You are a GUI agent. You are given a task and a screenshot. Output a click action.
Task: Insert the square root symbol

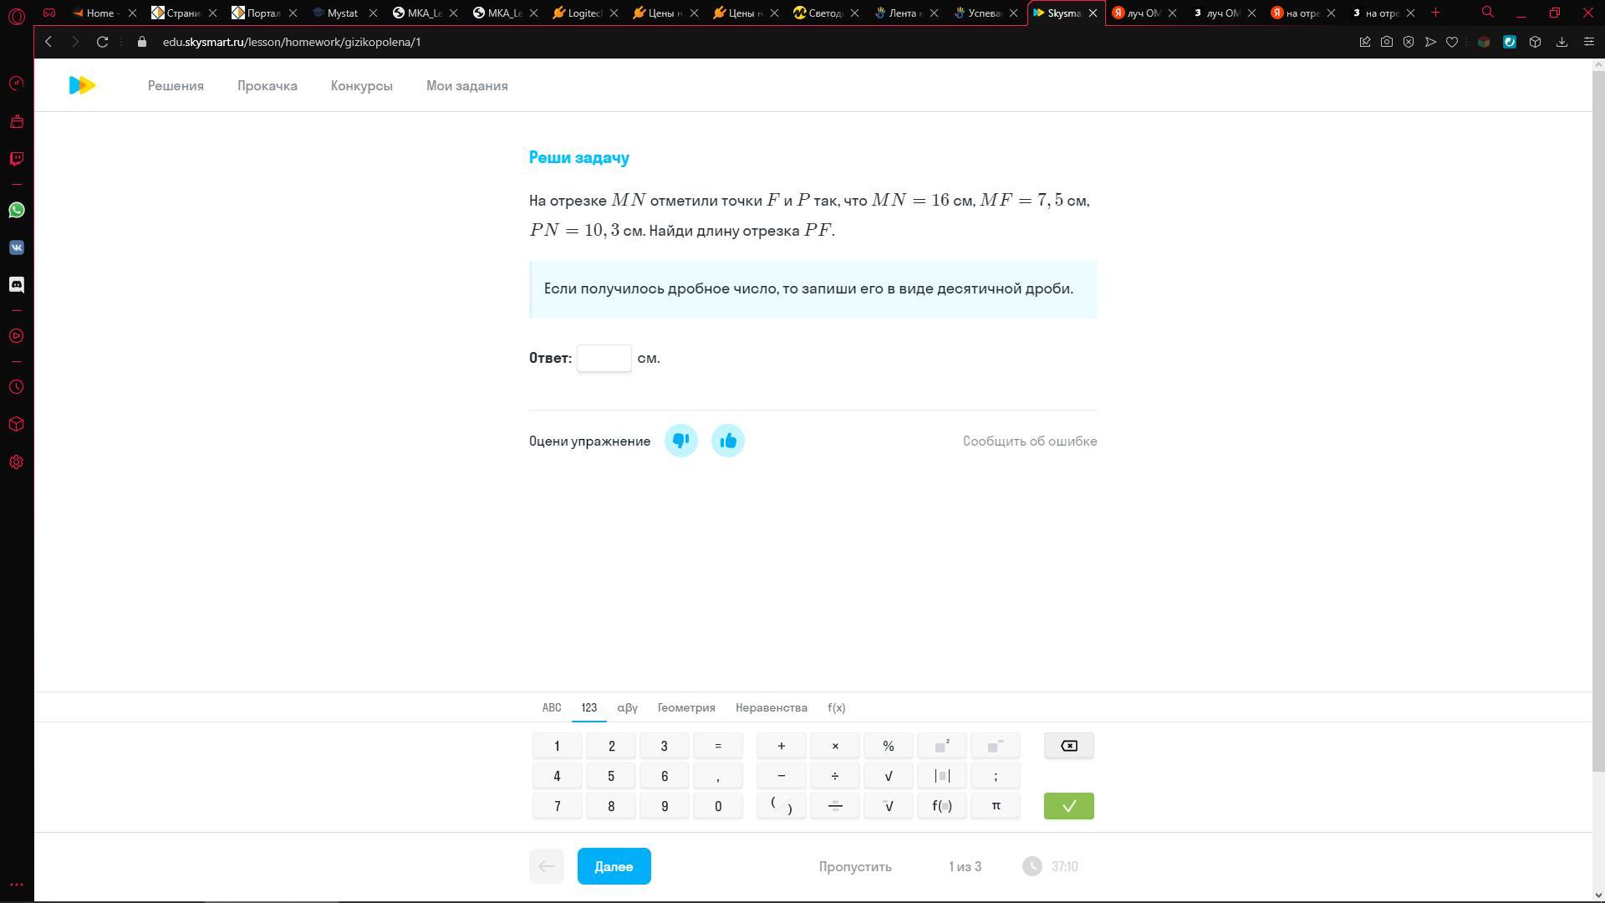[x=888, y=776]
